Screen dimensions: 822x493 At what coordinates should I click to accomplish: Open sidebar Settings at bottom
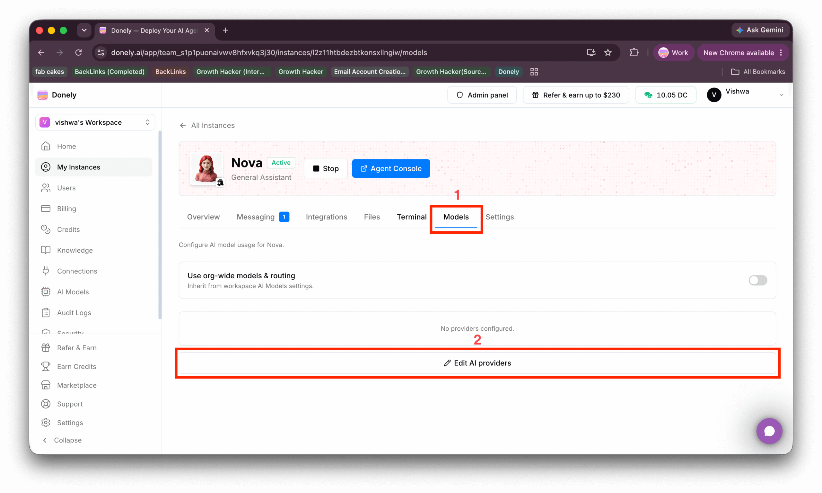click(x=93, y=423)
